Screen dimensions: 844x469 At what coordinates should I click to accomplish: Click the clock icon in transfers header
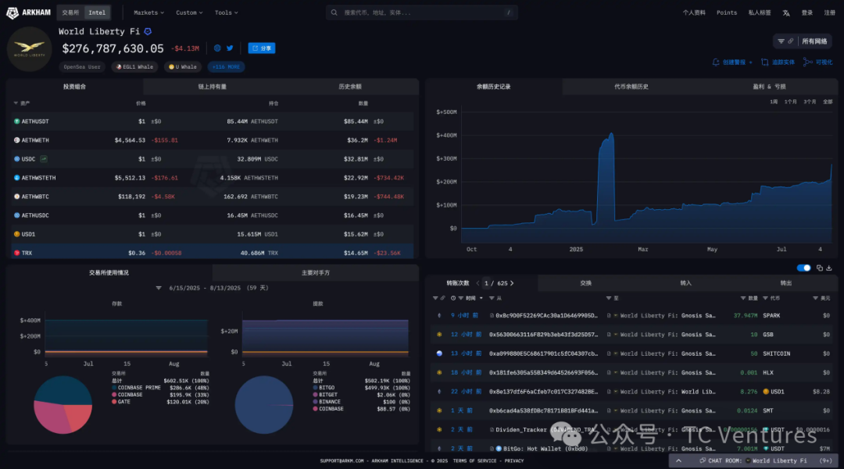(453, 298)
